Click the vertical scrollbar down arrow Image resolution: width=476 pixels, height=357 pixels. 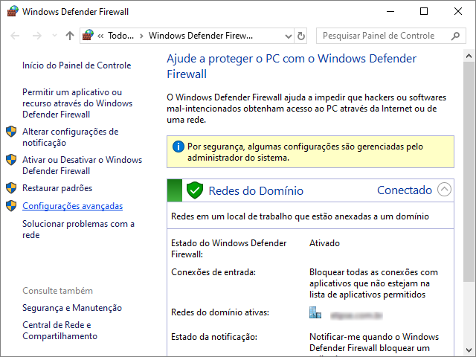[x=469, y=350]
